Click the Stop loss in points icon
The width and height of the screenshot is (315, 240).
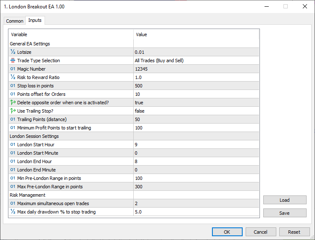coord(13,86)
